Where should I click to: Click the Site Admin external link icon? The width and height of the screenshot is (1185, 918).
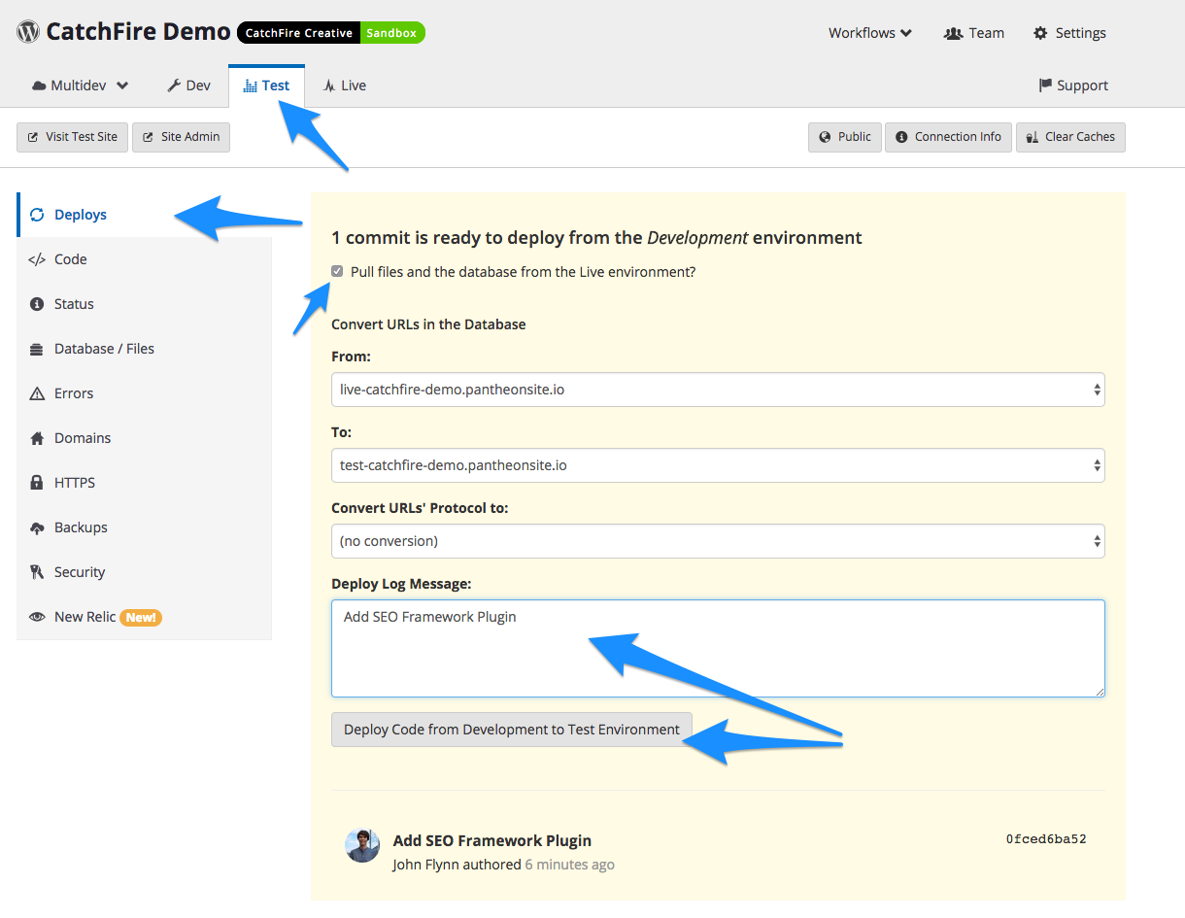[x=149, y=137]
